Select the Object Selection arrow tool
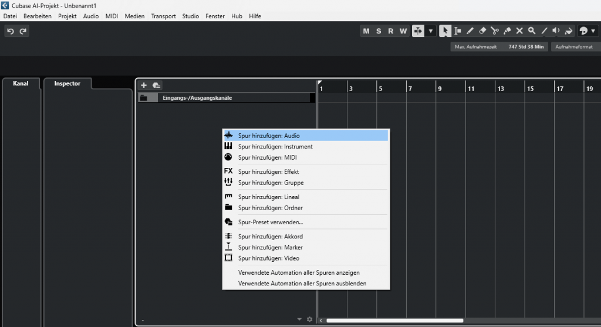The image size is (601, 327). click(x=445, y=31)
